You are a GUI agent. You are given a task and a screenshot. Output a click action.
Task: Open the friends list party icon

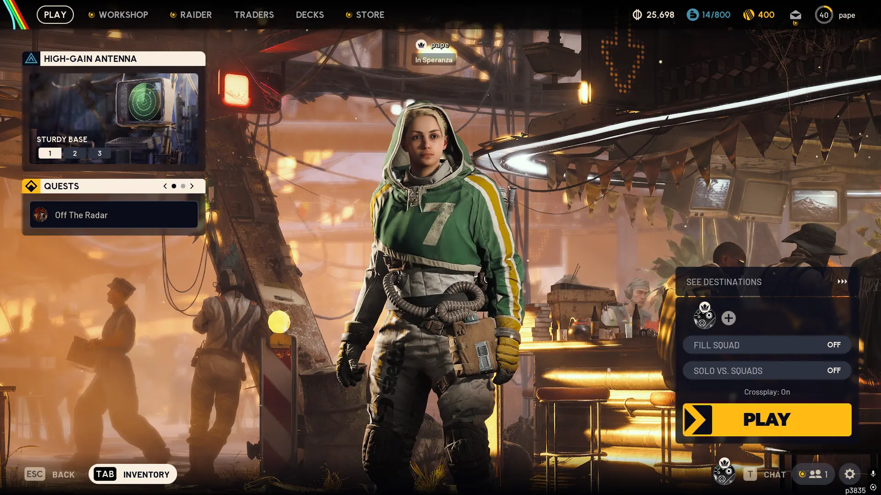815,474
